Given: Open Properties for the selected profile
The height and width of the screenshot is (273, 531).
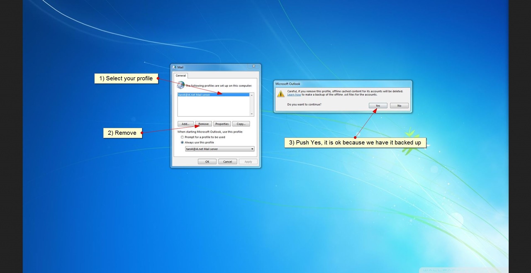Looking at the screenshot, I should (222, 124).
